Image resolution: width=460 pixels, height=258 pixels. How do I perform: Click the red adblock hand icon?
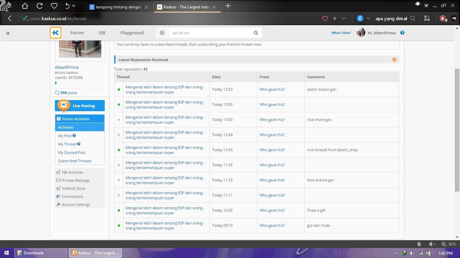[x=443, y=18]
